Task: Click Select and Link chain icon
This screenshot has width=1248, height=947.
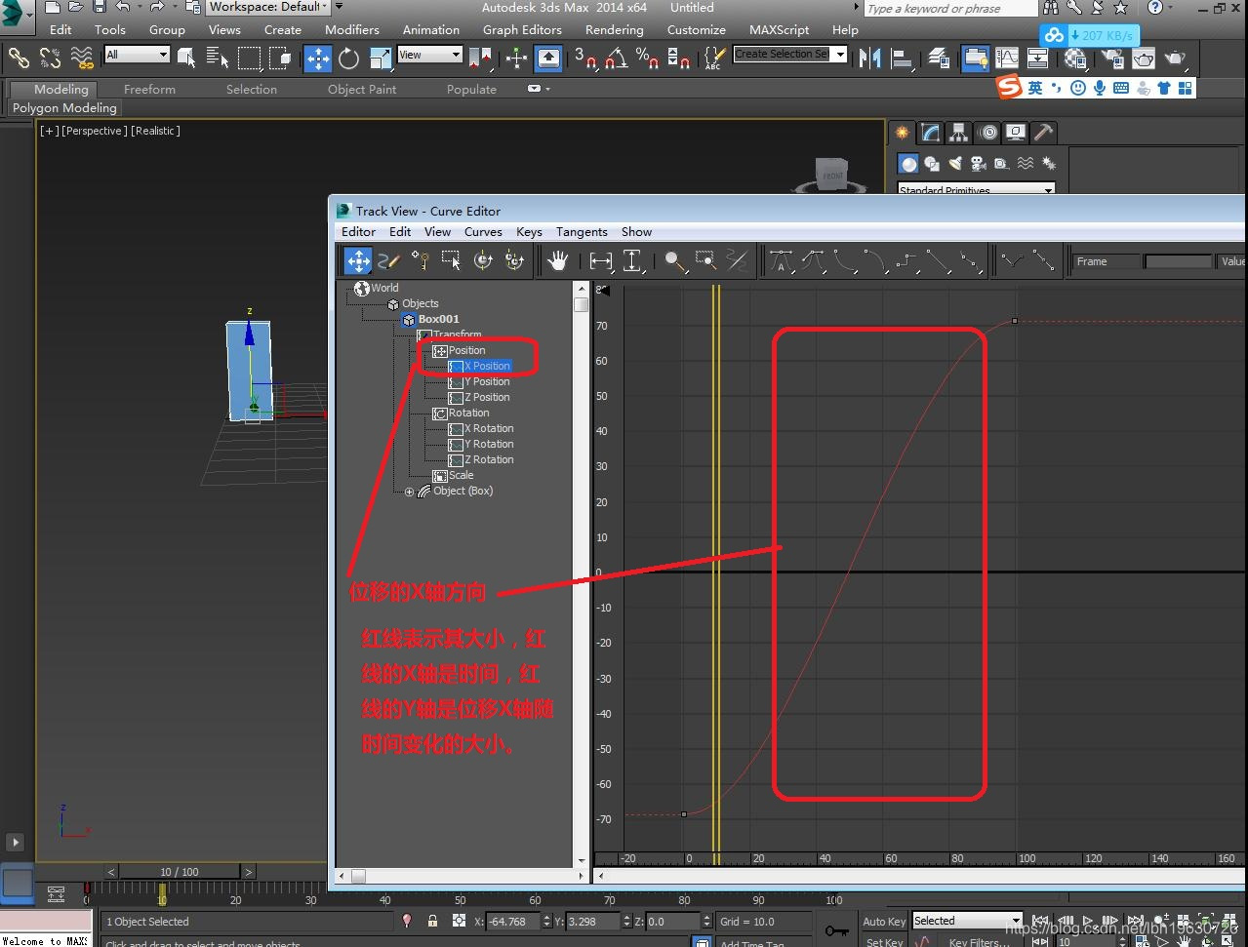Action: click(19, 58)
